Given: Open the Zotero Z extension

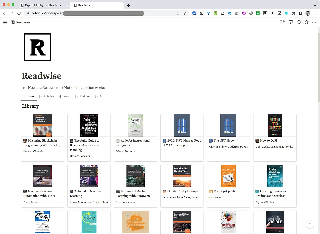Looking at the screenshot, I should 279,13.
